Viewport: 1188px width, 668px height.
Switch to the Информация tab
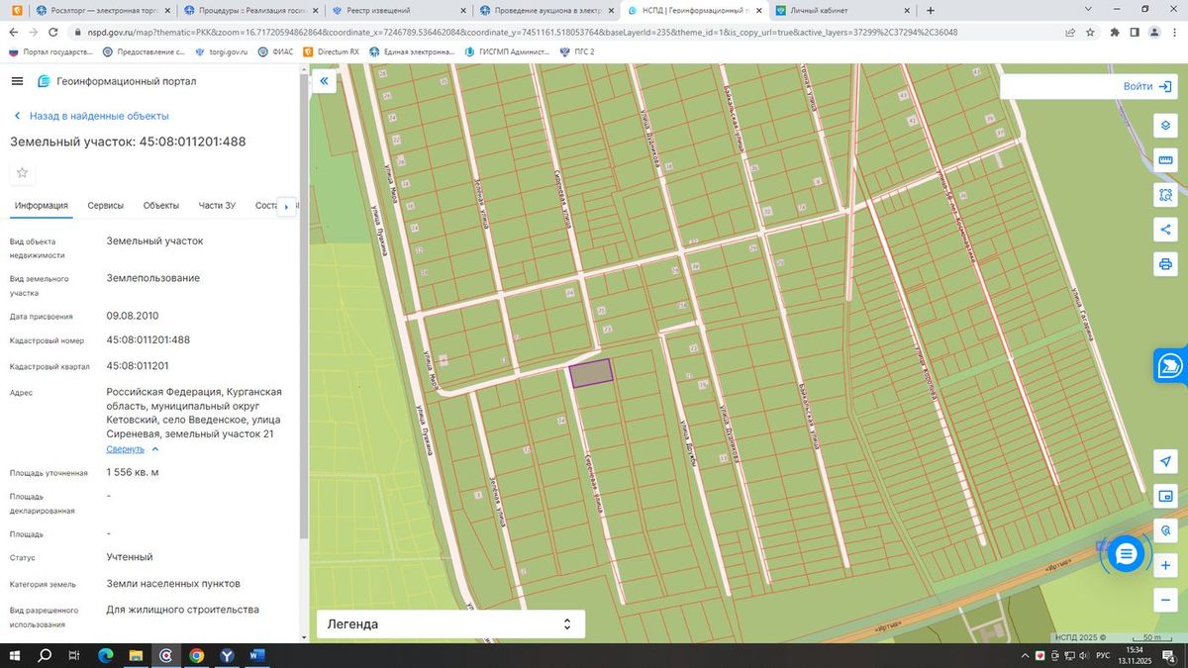tap(41, 206)
